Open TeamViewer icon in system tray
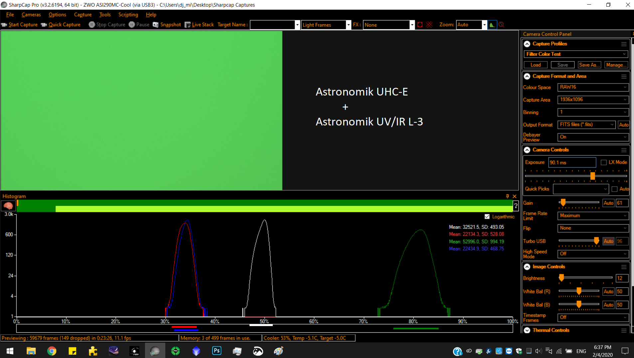The height and width of the screenshot is (358, 634). tap(509, 351)
